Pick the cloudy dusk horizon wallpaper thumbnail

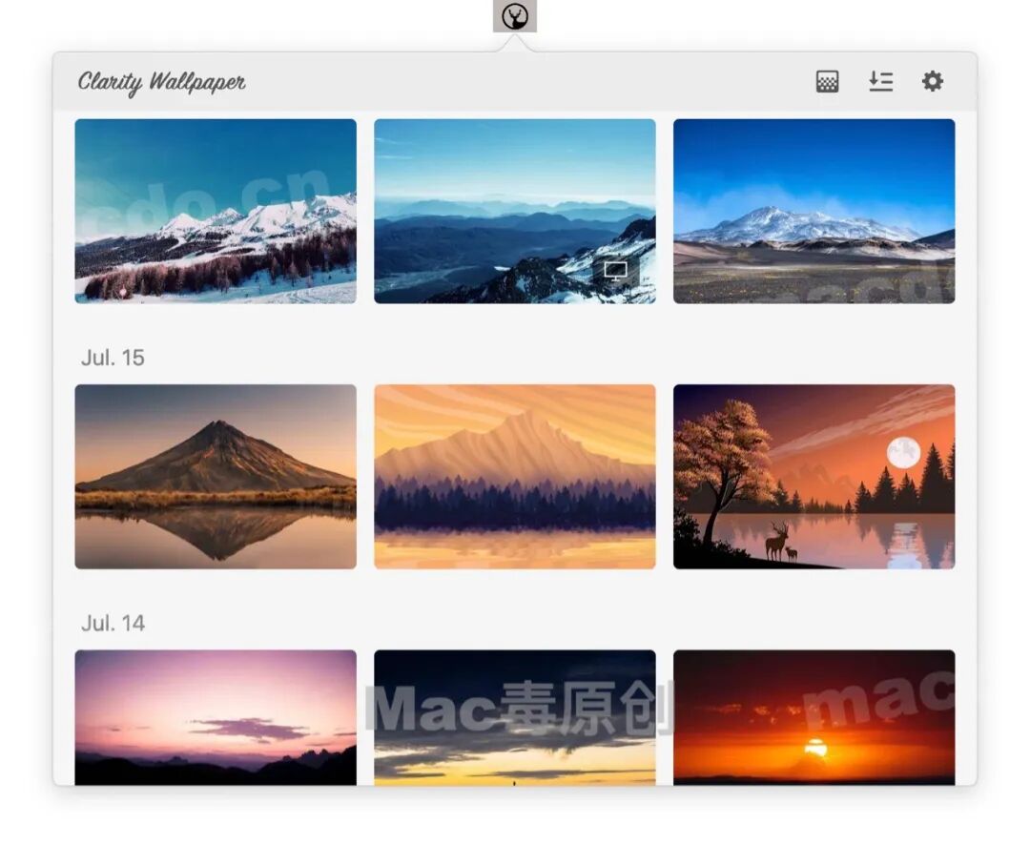coord(514,720)
